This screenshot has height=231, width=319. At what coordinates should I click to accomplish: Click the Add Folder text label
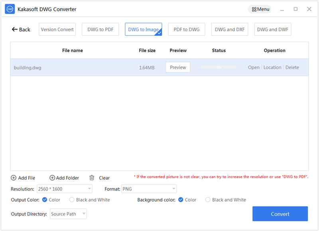[67, 178]
